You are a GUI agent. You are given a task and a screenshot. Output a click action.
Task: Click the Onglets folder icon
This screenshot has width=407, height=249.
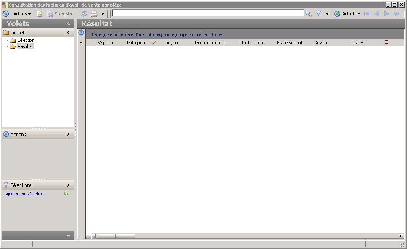click(6, 33)
